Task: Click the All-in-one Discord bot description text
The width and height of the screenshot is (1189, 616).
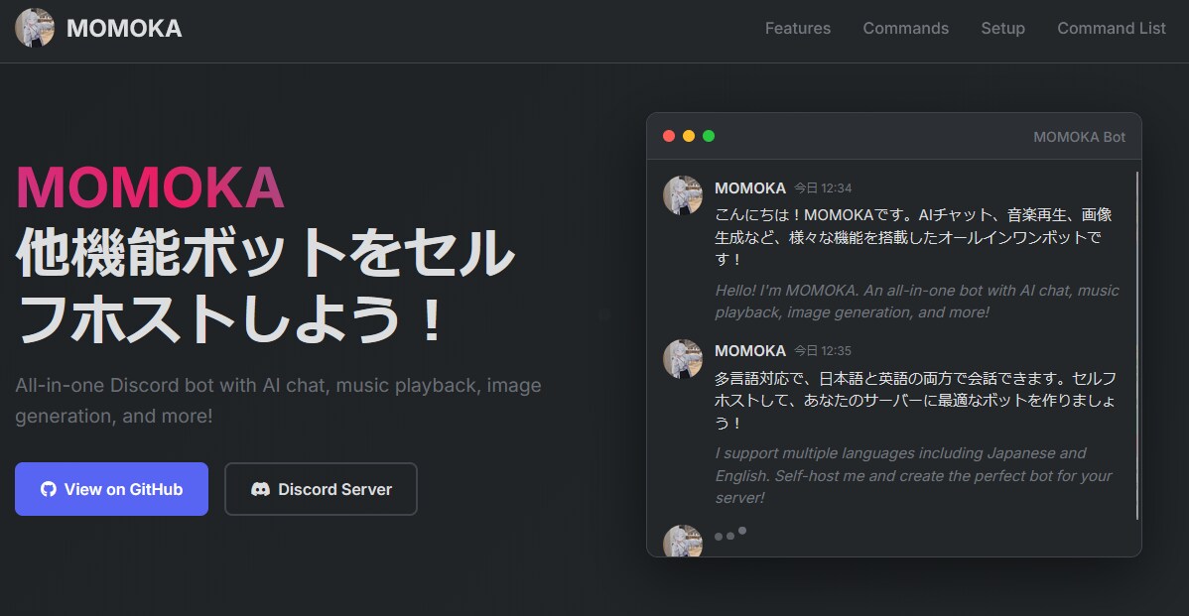Action: (x=278, y=400)
